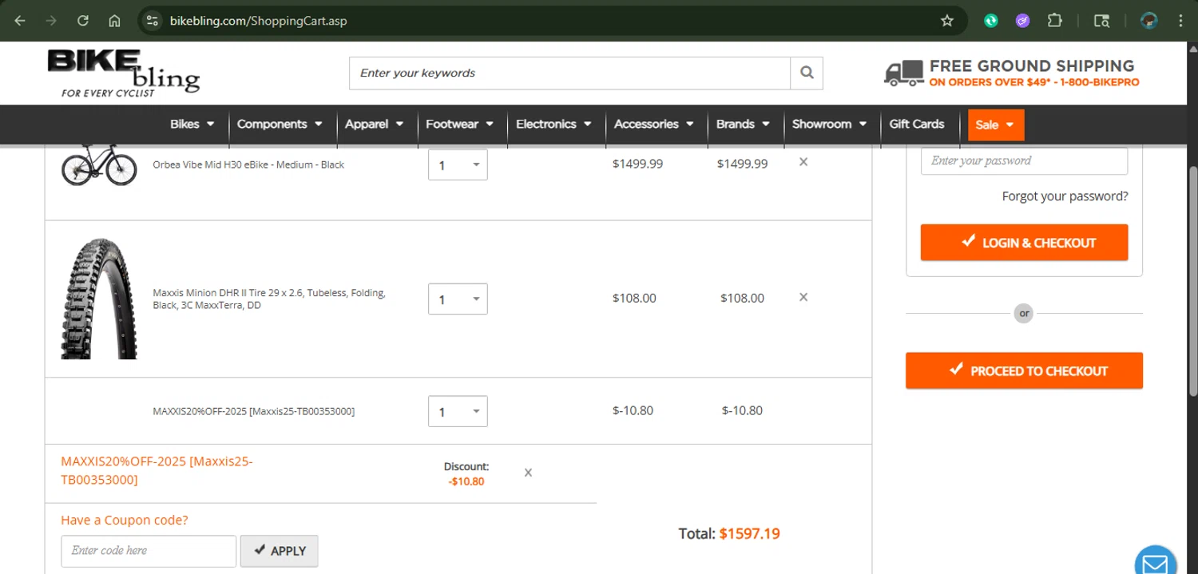
Task: Reload the page with the refresh icon
Action: pyautogui.click(x=83, y=21)
